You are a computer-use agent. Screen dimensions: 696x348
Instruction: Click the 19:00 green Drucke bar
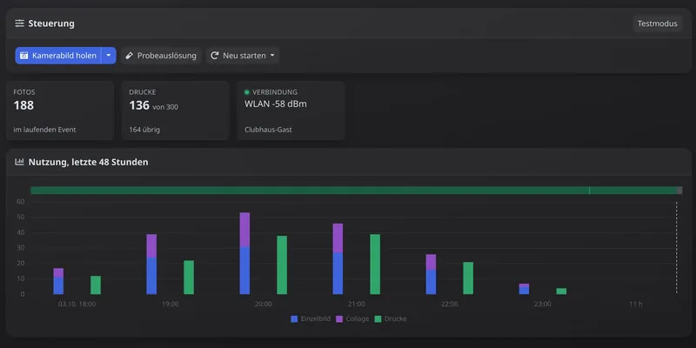tap(189, 278)
